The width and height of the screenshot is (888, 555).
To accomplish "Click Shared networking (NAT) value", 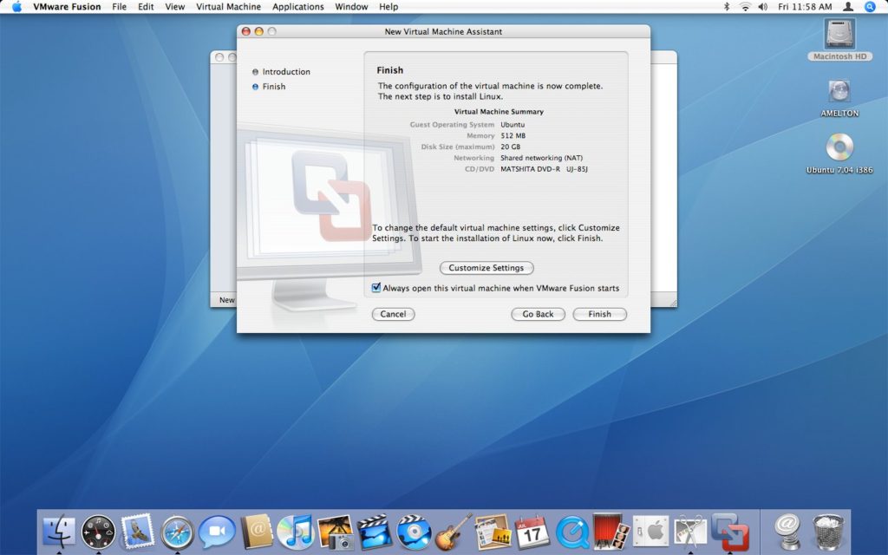I will (x=541, y=158).
